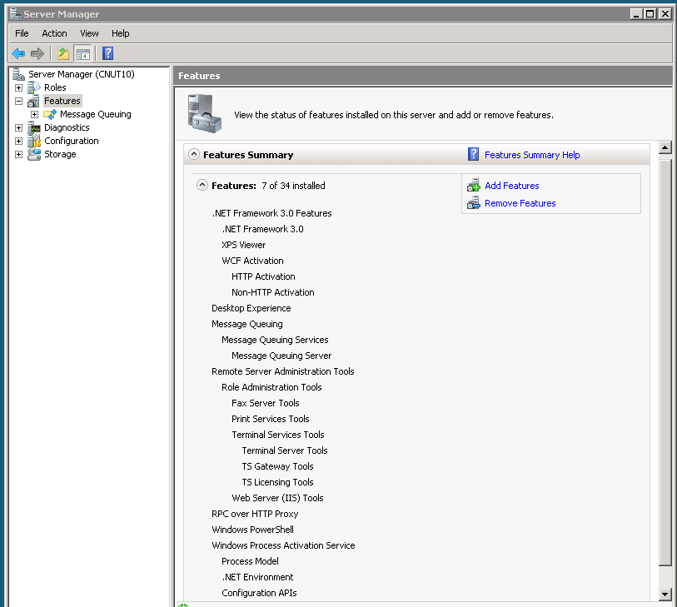Image resolution: width=677 pixels, height=607 pixels.
Task: Select Storage in the console tree
Action: click(x=60, y=155)
